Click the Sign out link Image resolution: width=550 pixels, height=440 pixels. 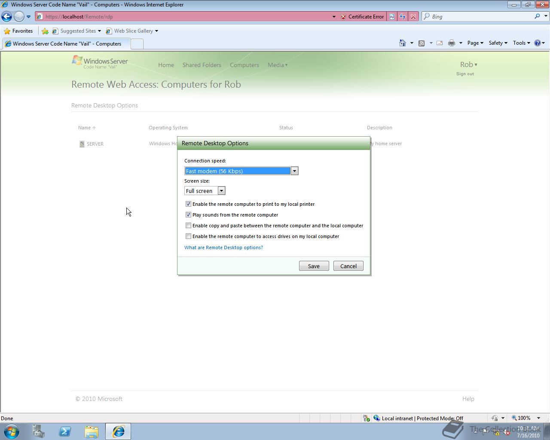coord(465,74)
